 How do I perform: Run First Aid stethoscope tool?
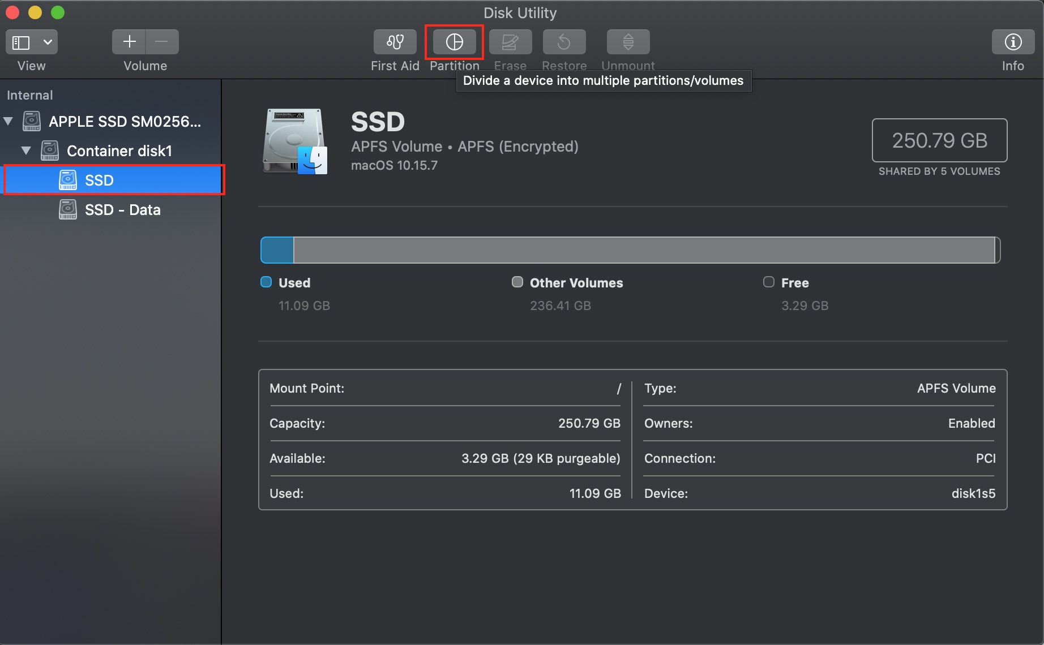tap(395, 42)
